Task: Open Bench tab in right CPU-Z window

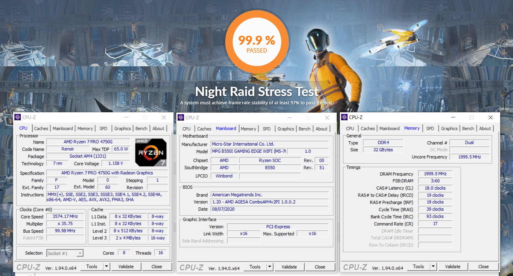Action: [468, 129]
